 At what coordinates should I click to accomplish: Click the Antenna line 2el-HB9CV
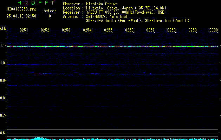[x=96, y=16]
